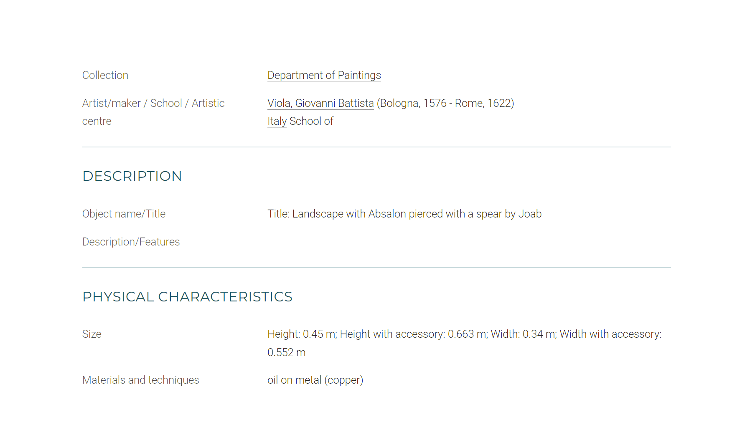Click the divider line above PHYSICAL CHARACTERISTICS

[376, 267]
